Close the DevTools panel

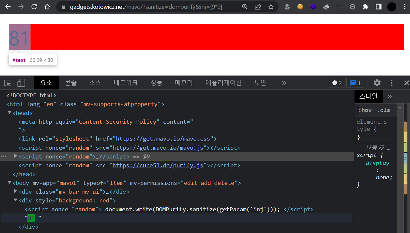point(406,83)
